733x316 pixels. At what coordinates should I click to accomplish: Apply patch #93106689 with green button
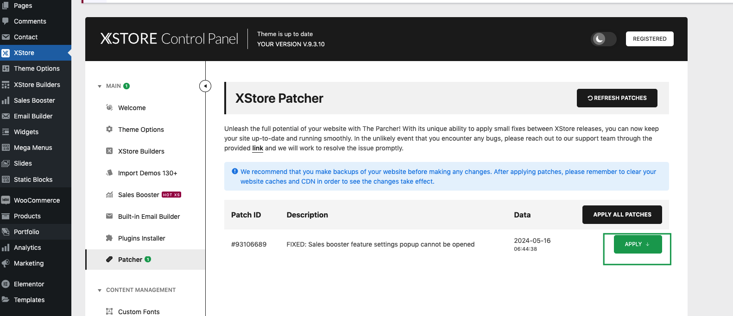click(638, 244)
